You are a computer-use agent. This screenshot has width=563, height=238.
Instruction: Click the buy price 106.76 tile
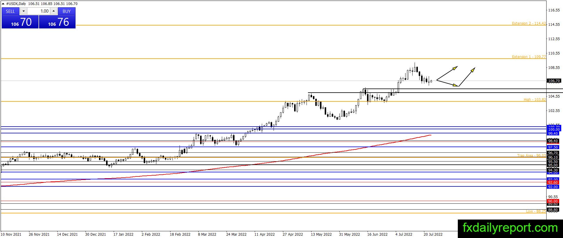(x=57, y=22)
